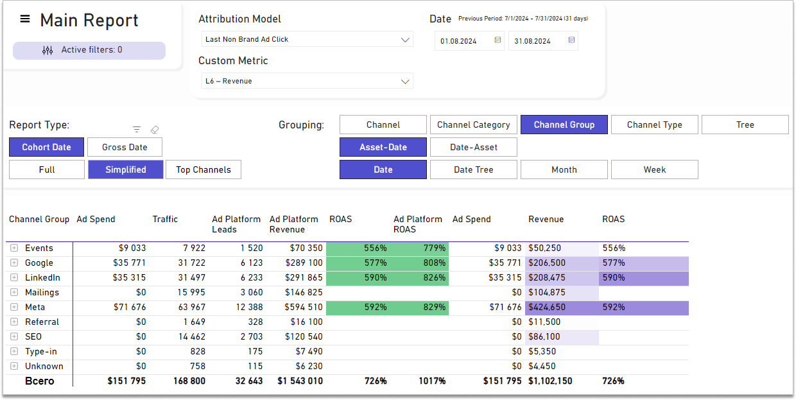
Task: Open the Custom Metric dropdown
Action: pyautogui.click(x=307, y=82)
